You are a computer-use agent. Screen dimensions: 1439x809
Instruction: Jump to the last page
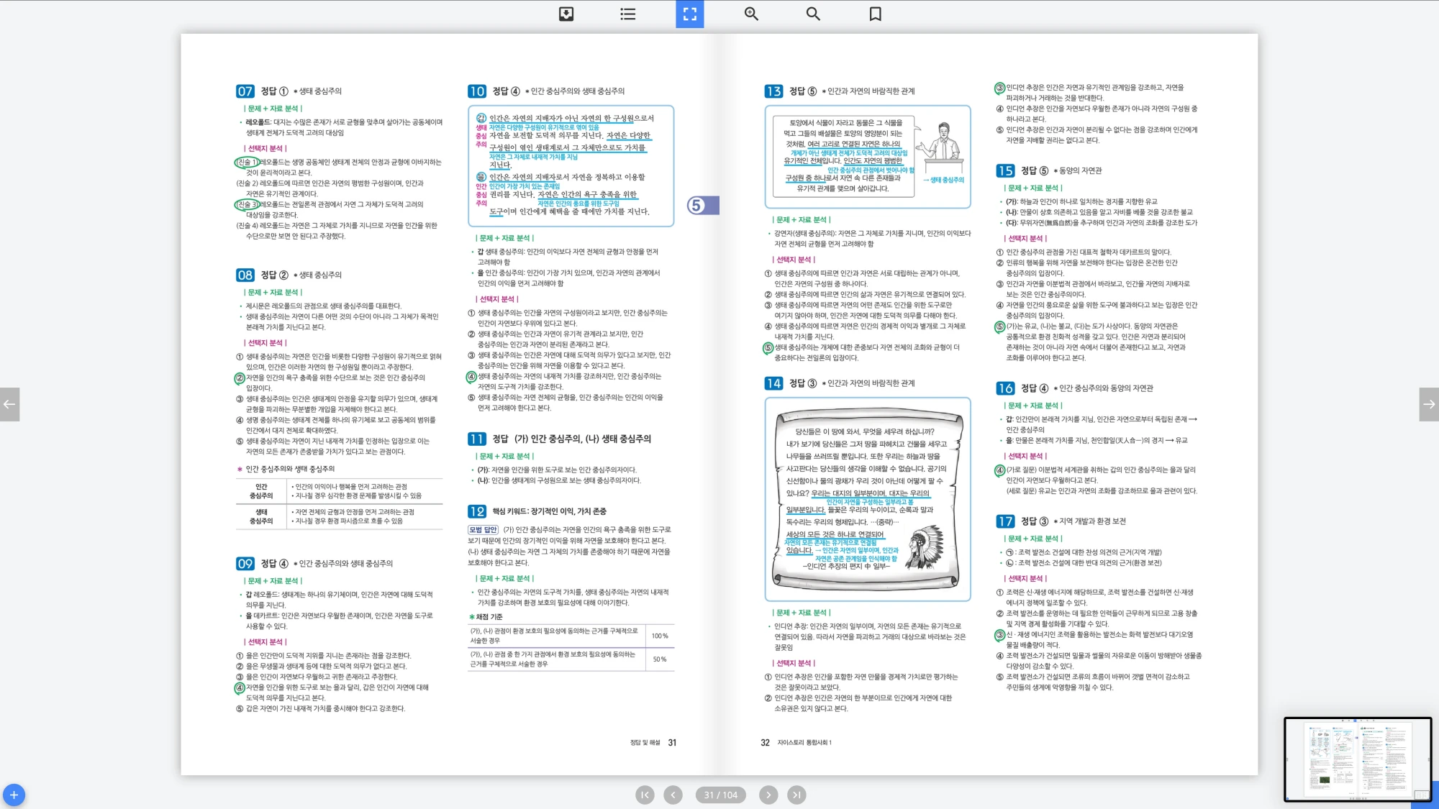coord(796,795)
